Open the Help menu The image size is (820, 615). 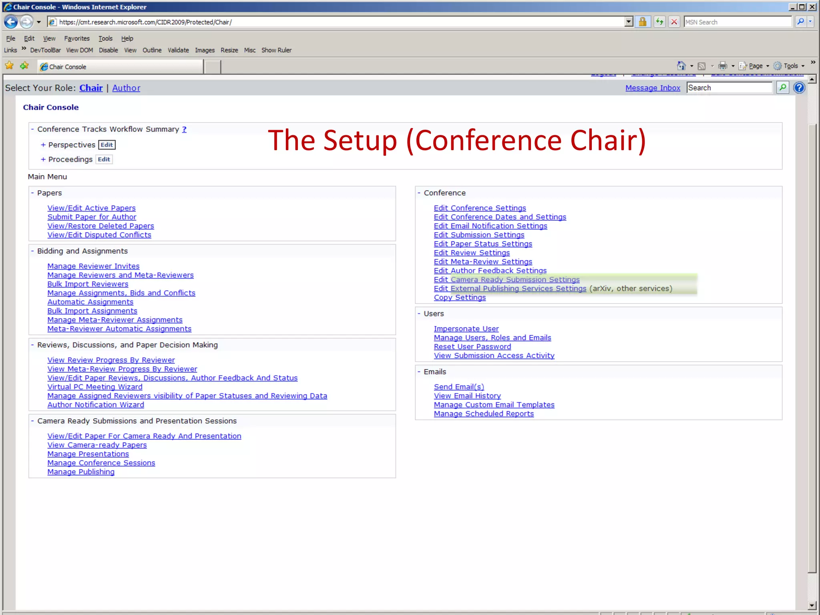click(x=127, y=38)
